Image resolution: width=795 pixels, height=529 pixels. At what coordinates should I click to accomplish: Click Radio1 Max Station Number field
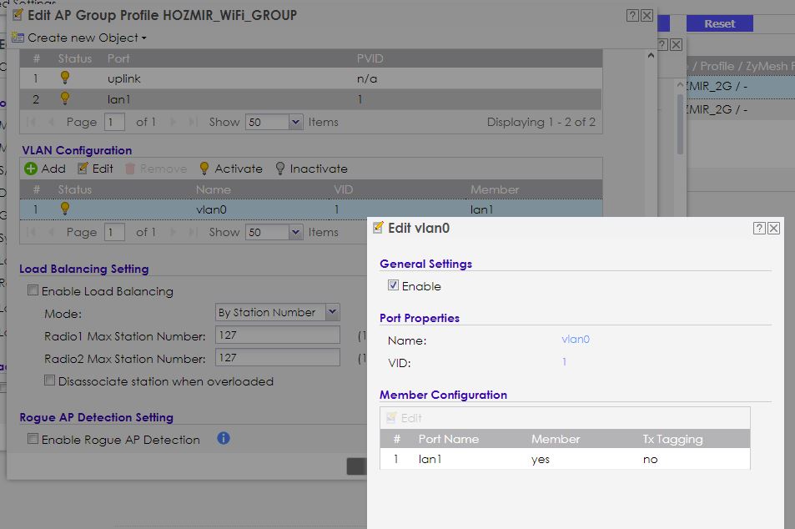tap(277, 335)
